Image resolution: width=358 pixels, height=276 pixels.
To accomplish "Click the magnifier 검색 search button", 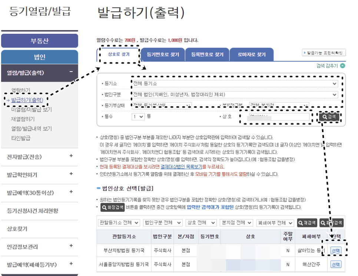I will pyautogui.click(x=329, y=116).
